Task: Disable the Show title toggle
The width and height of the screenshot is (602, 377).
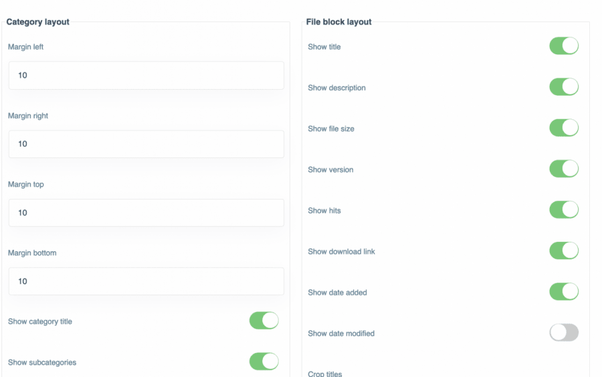Action: [x=563, y=46]
